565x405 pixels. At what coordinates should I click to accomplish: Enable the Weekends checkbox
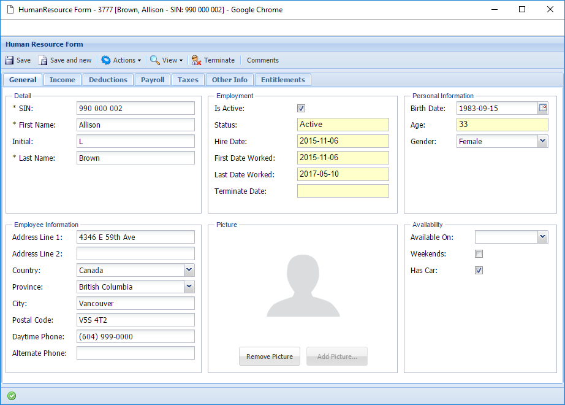(479, 254)
